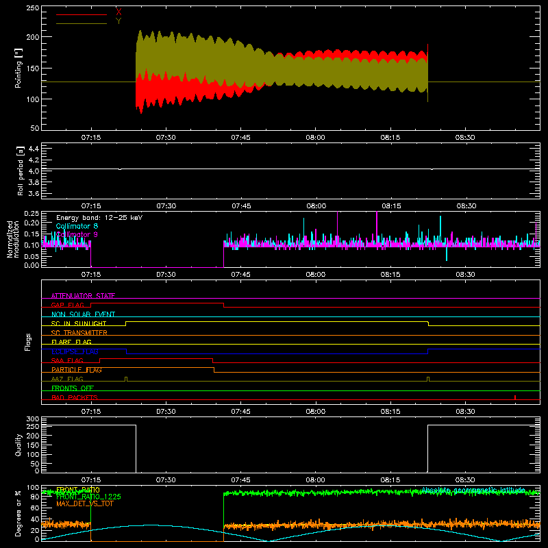The width and height of the screenshot is (548, 548).
Task: Click the first AAZ_FLAG pulse near 07:22
Action: (x=126, y=379)
